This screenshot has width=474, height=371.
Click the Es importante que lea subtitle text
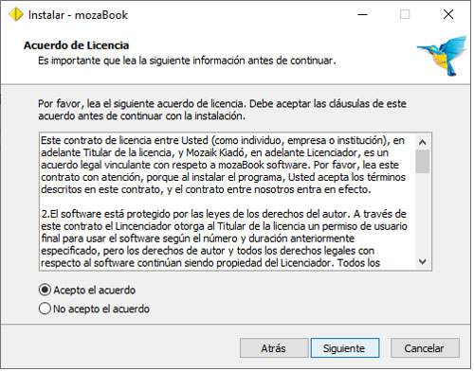tap(187, 61)
